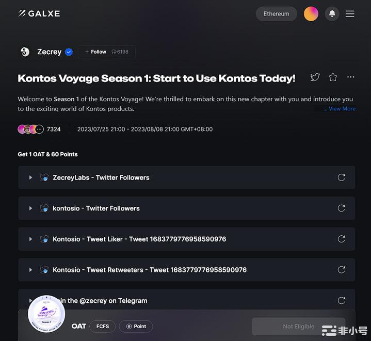
Task: Open the gradient profile avatar
Action: [311, 14]
